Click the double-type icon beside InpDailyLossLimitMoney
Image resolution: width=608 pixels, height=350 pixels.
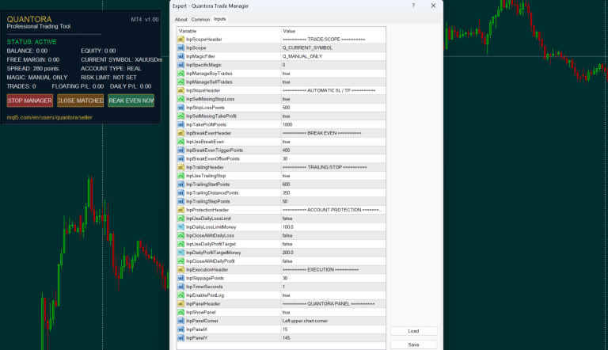180,227
